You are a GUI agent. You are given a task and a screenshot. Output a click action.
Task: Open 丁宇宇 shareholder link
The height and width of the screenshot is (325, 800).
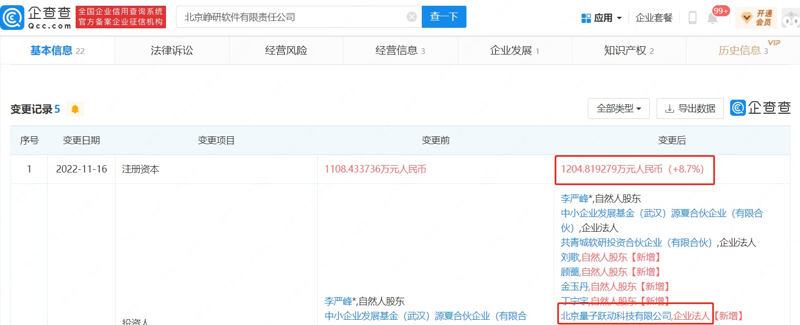click(575, 301)
